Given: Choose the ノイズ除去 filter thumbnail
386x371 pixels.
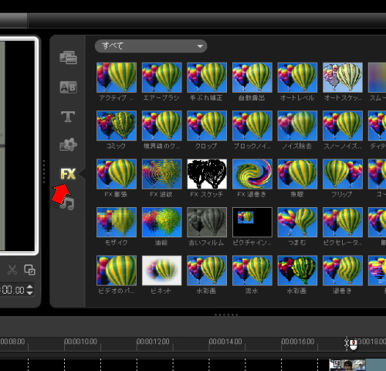Looking at the screenshot, I should point(297,125).
